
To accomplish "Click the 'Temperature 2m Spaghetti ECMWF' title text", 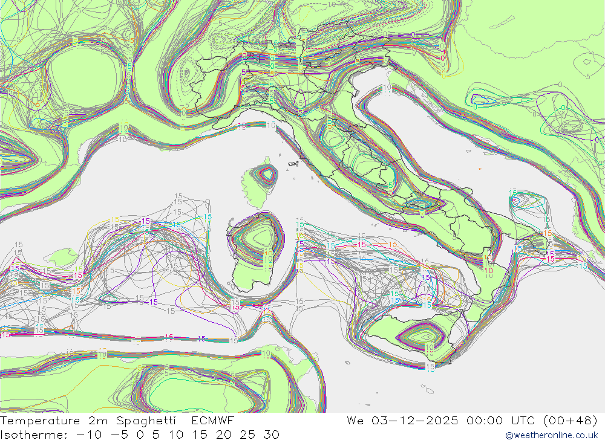I will tap(117, 420).
